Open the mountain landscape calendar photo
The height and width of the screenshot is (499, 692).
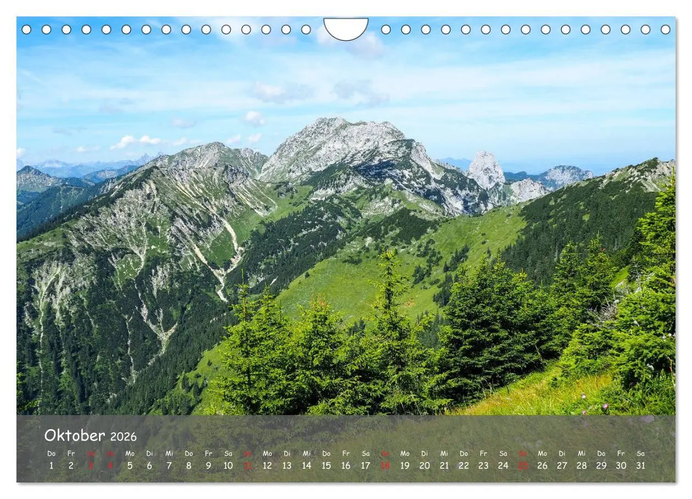tap(346, 215)
